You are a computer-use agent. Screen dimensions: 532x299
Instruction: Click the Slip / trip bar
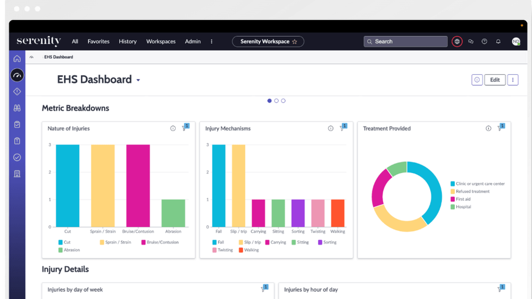(x=238, y=186)
